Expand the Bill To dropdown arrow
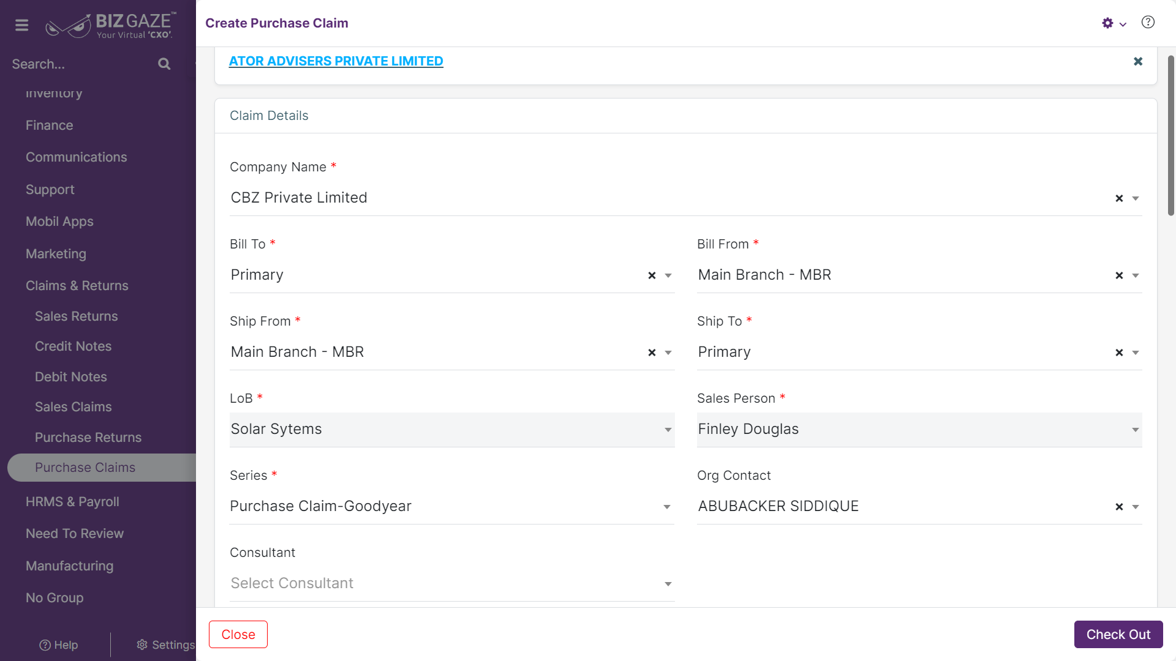The height and width of the screenshot is (661, 1176). pyautogui.click(x=668, y=275)
